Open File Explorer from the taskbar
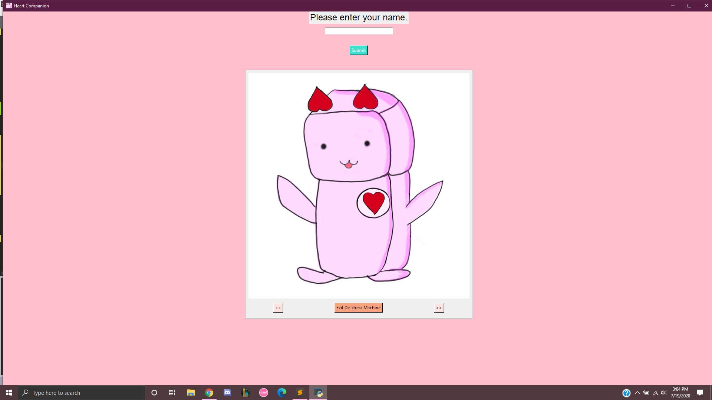This screenshot has height=400, width=712. click(191, 392)
